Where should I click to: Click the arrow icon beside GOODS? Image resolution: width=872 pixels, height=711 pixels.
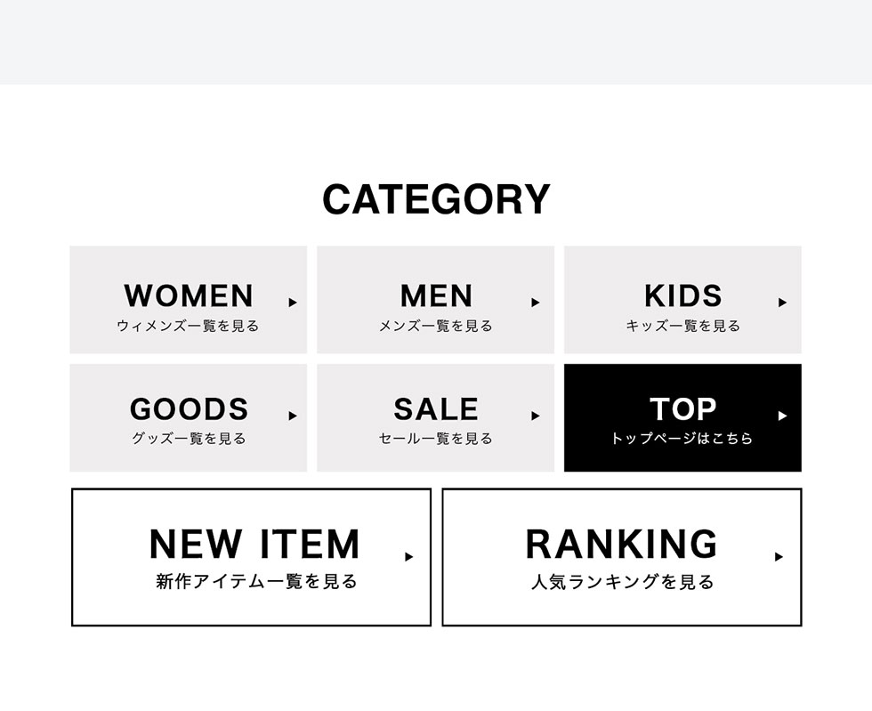293,416
